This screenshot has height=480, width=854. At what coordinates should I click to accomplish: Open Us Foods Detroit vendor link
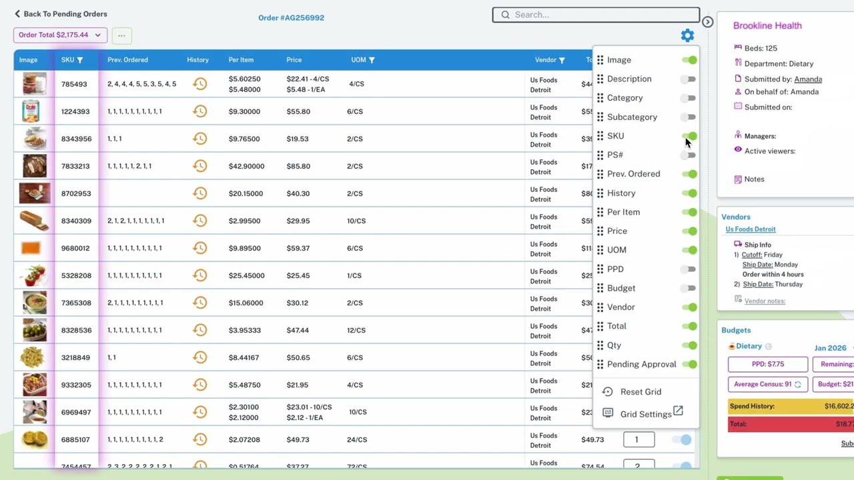pos(751,229)
